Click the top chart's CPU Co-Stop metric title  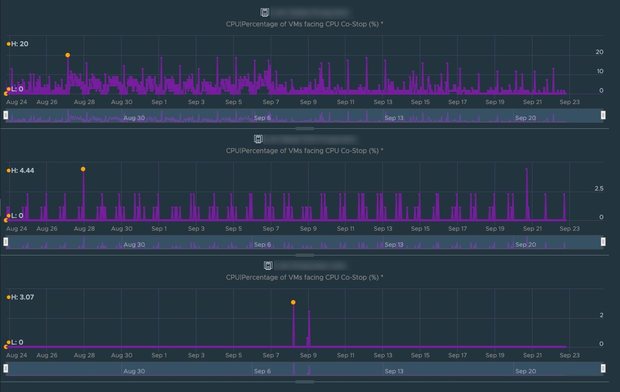point(304,24)
